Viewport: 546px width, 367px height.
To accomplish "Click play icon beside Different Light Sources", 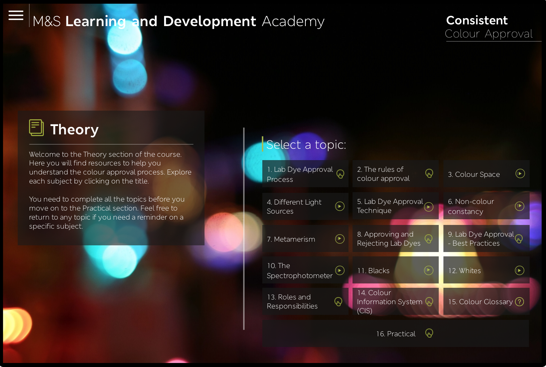I will (339, 206).
